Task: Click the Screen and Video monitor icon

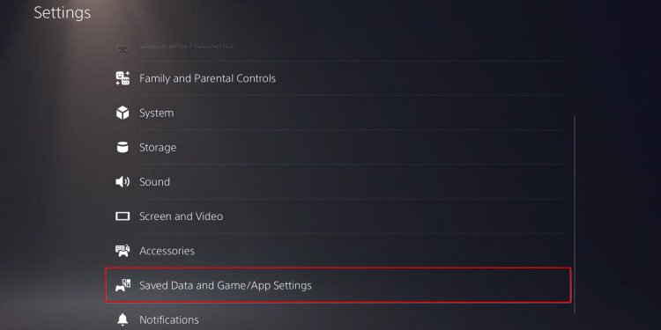Action: [123, 216]
